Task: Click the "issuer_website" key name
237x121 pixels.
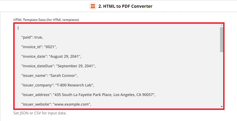Action: [36, 104]
